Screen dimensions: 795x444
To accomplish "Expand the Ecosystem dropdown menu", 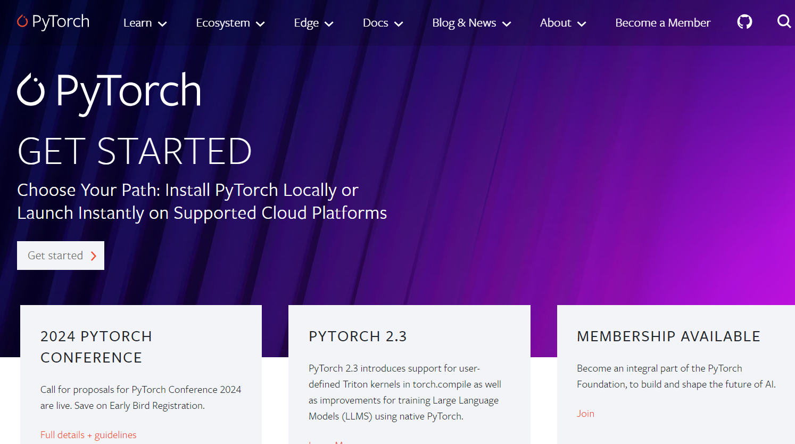I will (x=230, y=23).
